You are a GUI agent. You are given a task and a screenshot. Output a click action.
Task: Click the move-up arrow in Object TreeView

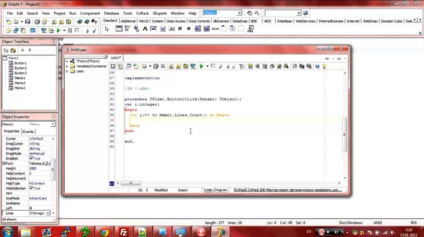[22, 50]
